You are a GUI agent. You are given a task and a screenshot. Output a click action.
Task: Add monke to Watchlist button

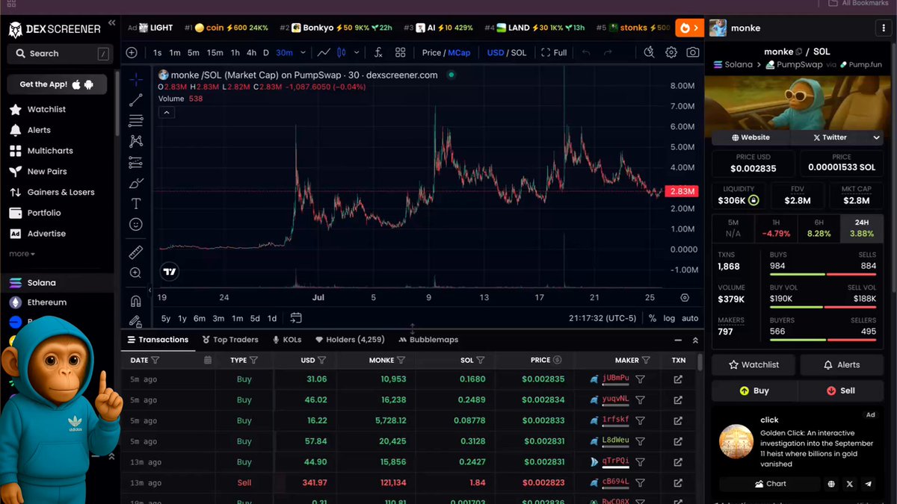click(753, 365)
